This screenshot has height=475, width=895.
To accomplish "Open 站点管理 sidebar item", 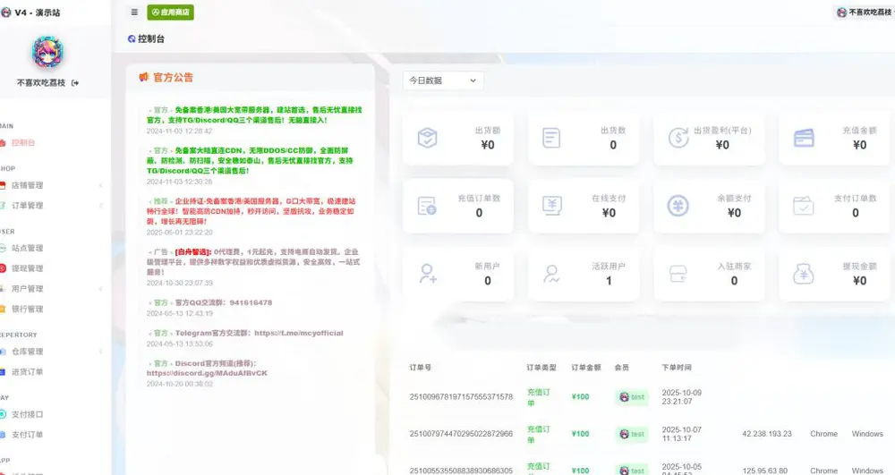I will [x=28, y=248].
